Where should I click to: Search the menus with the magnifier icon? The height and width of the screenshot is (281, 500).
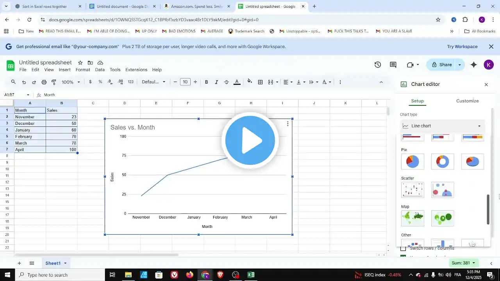click(13, 82)
